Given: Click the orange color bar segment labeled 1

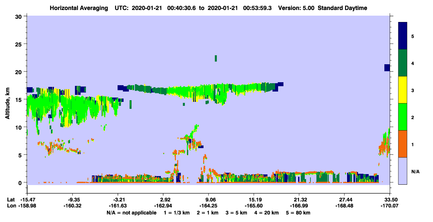Looking at the screenshot, I should coord(403,144).
